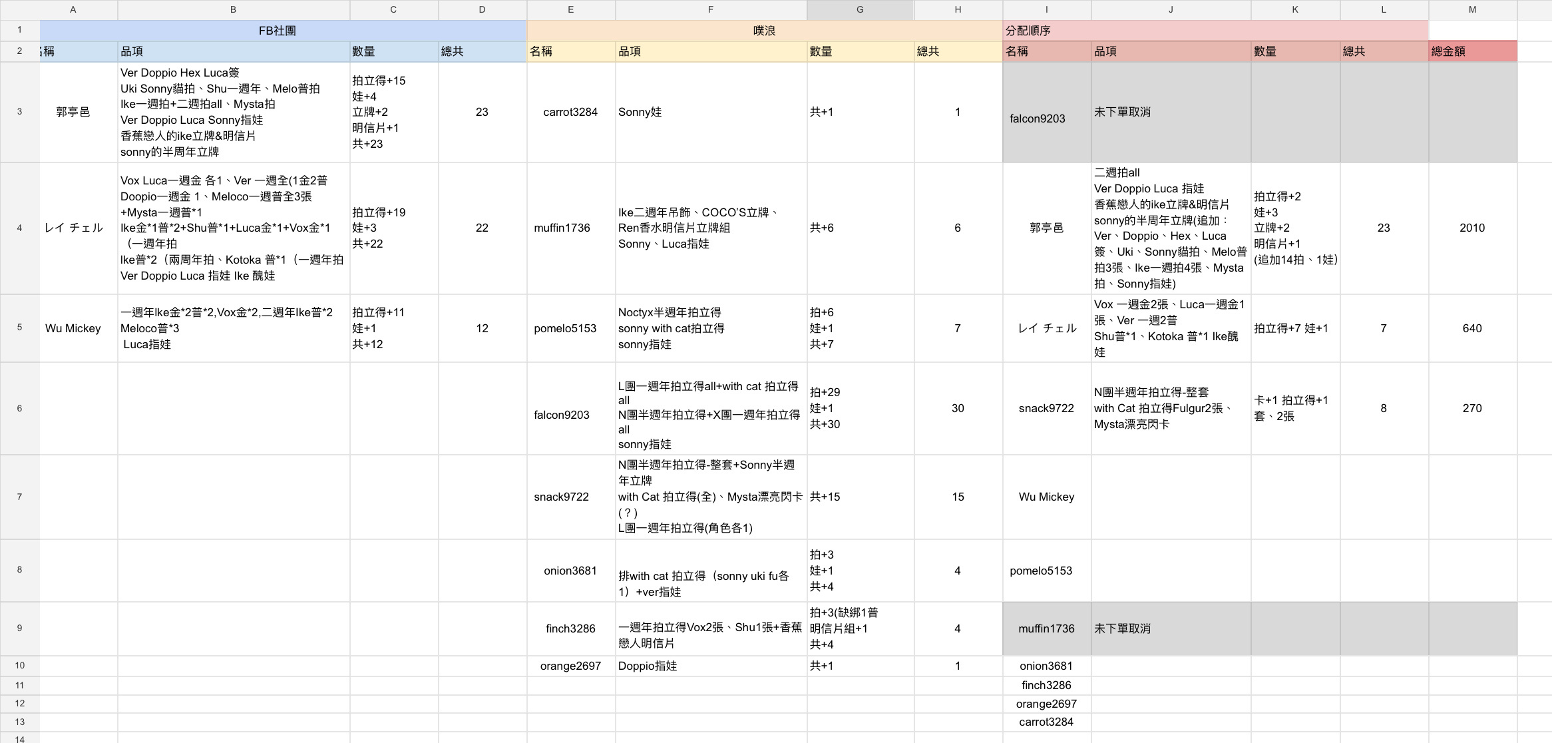Click the total 8 cell in column L

[1384, 408]
